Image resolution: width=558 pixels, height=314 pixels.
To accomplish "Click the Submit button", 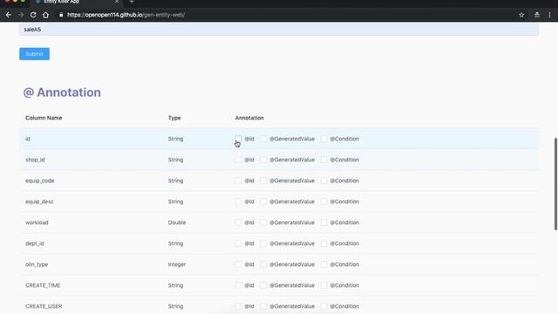I will click(x=35, y=54).
